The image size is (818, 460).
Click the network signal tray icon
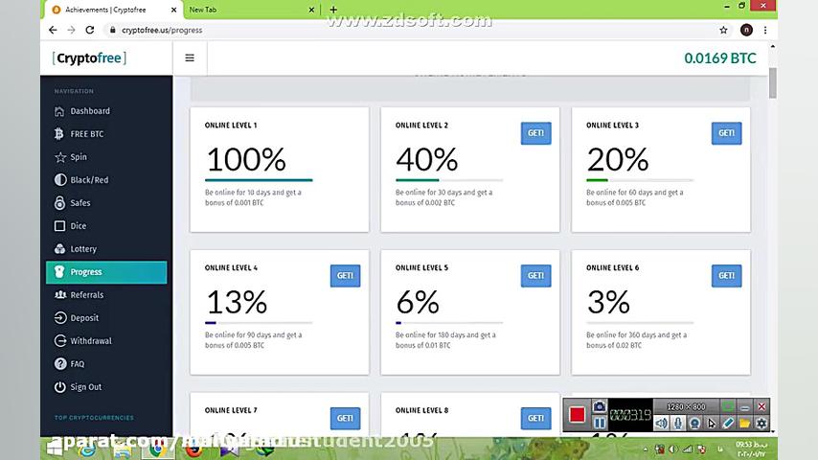pos(688,449)
